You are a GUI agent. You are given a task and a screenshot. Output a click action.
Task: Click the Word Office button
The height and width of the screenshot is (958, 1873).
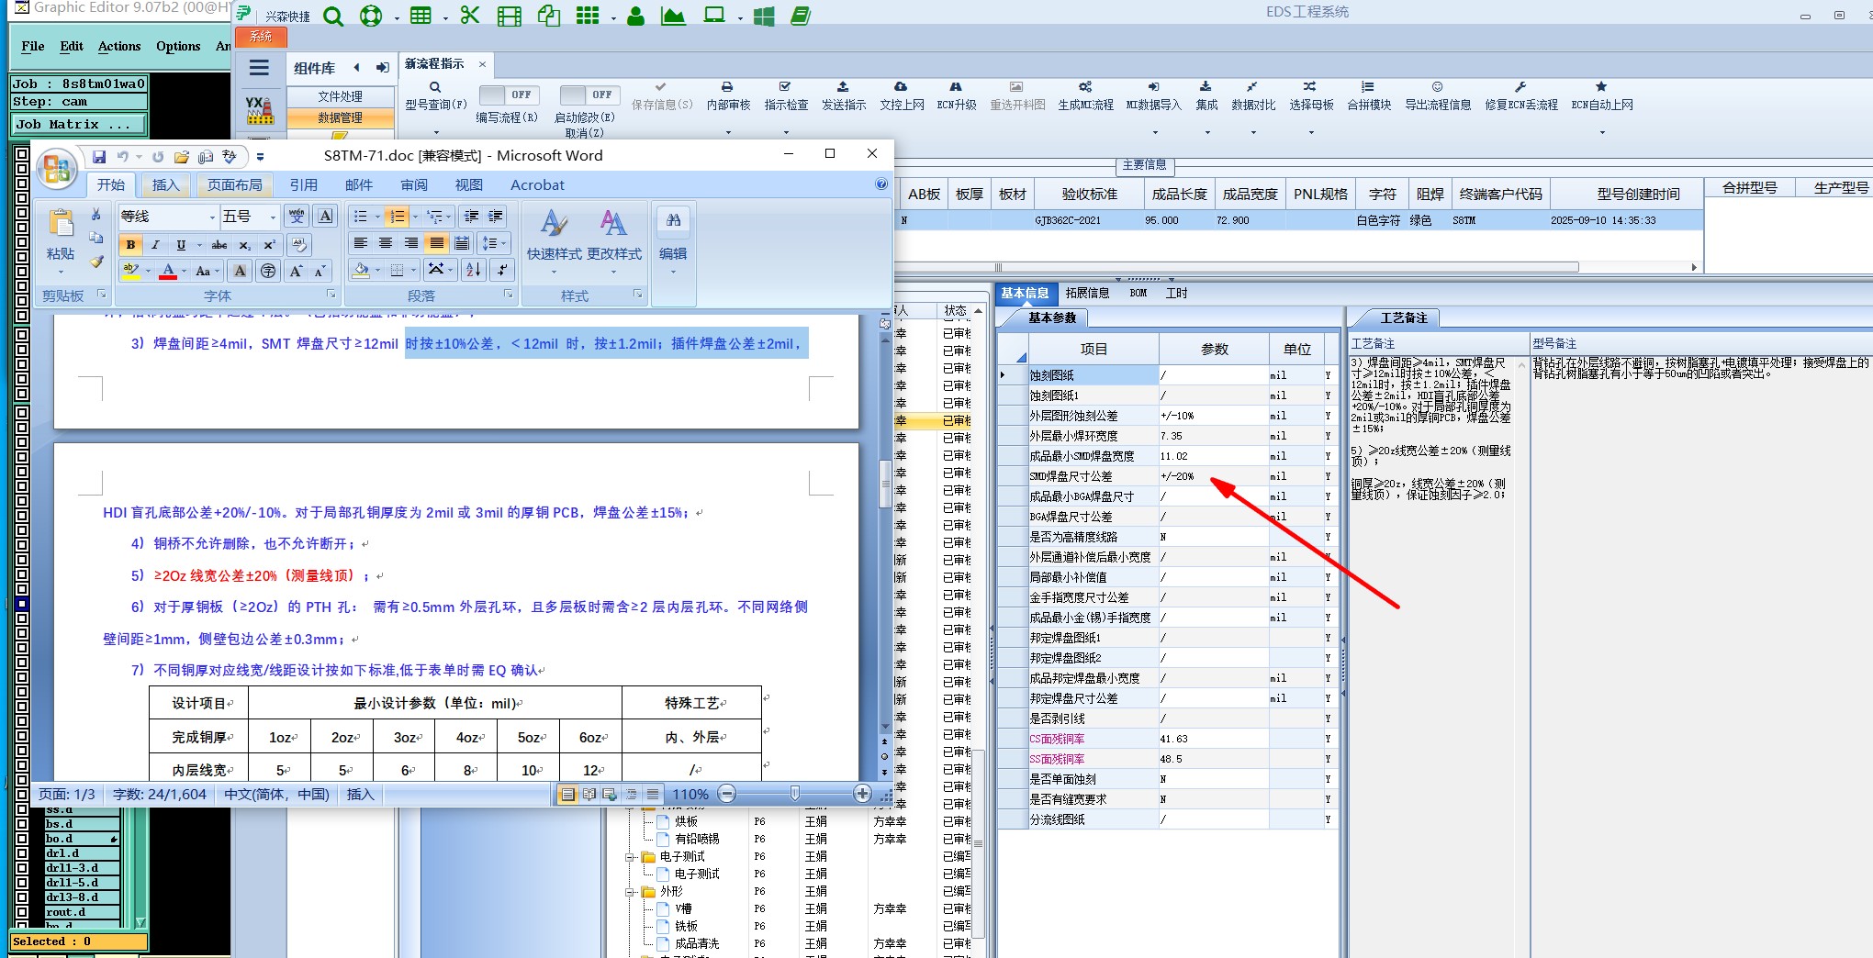pyautogui.click(x=57, y=170)
